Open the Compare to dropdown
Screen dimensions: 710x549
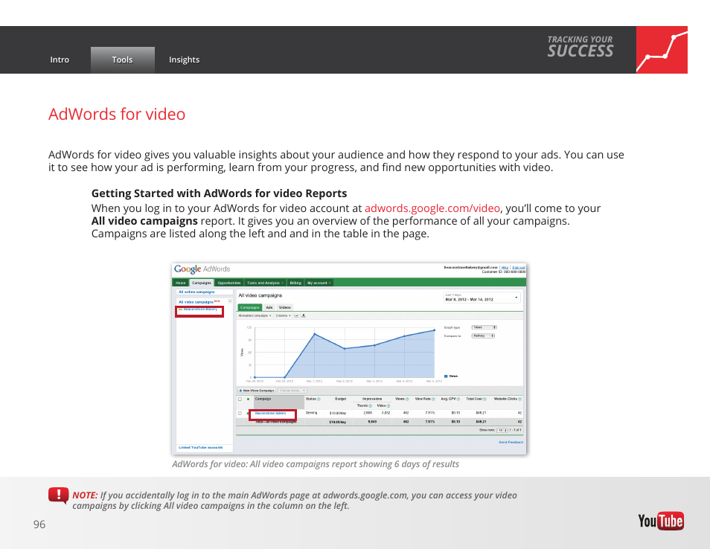(x=484, y=335)
